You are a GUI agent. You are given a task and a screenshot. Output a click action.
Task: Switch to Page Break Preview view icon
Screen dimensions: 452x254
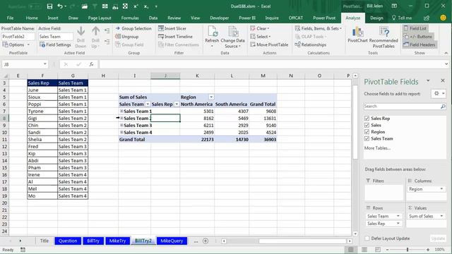click(x=378, y=249)
